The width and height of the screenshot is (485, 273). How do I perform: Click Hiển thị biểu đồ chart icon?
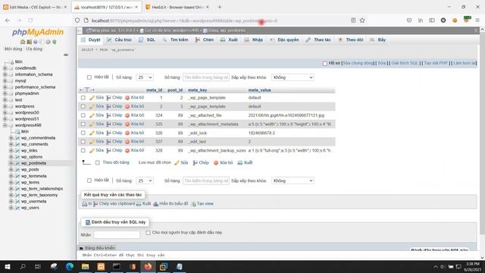pos(156,204)
